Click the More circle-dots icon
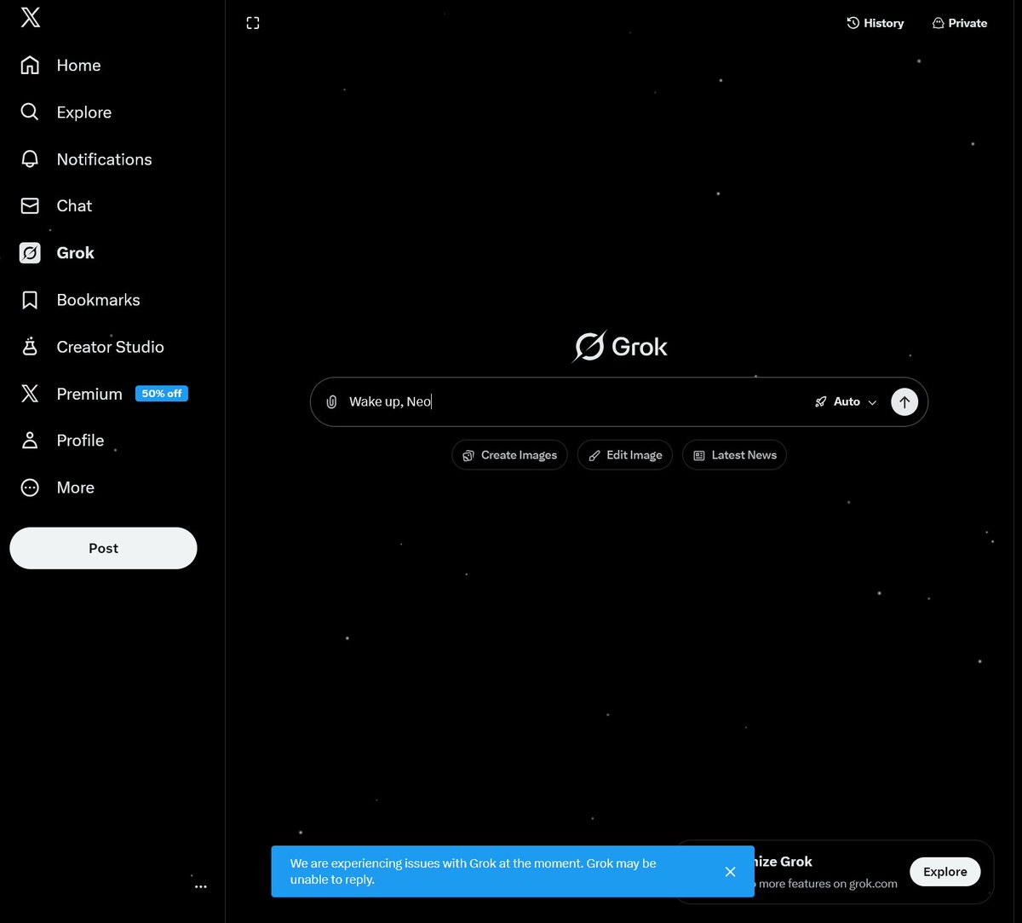 (x=30, y=487)
